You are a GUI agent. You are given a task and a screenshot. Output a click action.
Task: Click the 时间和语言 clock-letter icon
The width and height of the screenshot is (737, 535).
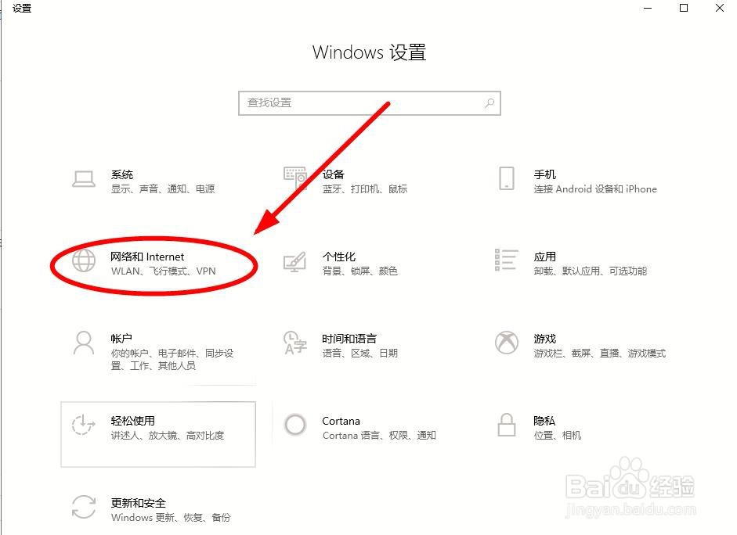(x=295, y=343)
